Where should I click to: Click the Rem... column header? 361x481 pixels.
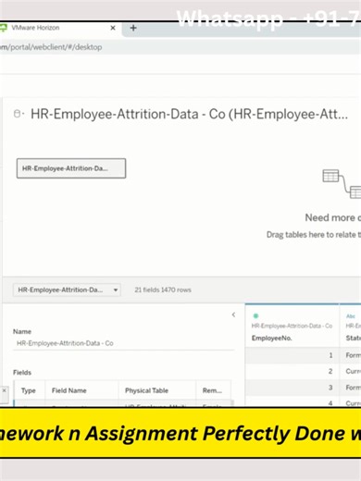click(212, 390)
